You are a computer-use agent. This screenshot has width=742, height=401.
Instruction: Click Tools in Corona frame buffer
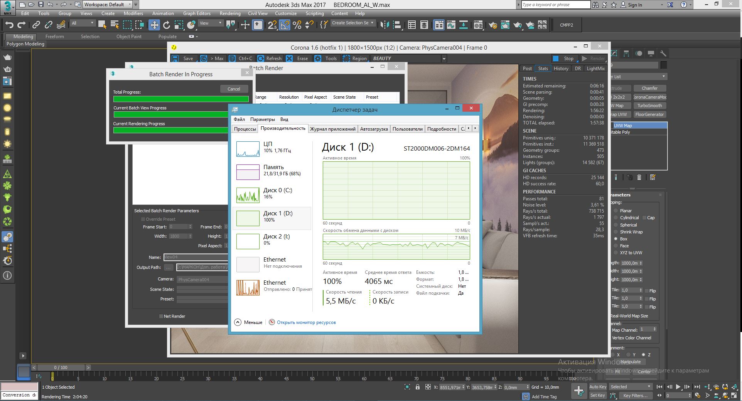tap(326, 59)
